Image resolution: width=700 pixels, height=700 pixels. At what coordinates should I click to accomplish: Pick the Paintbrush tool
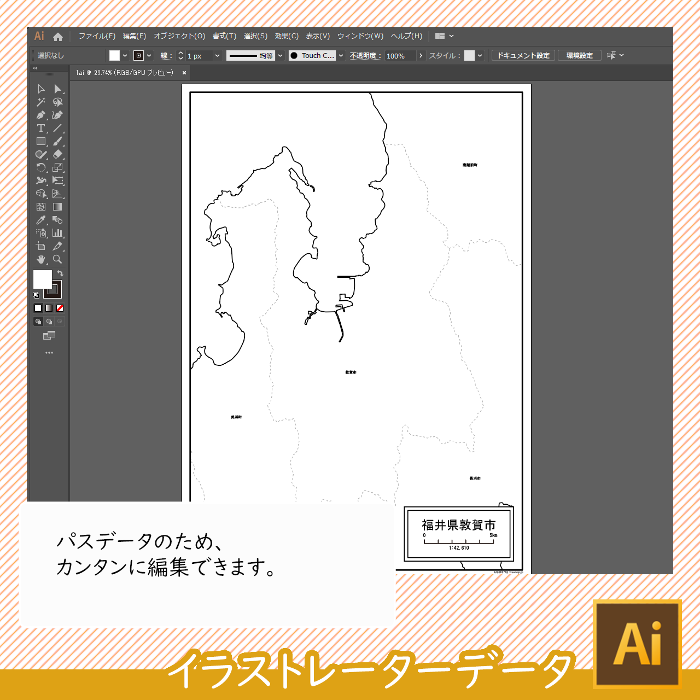pos(57,142)
